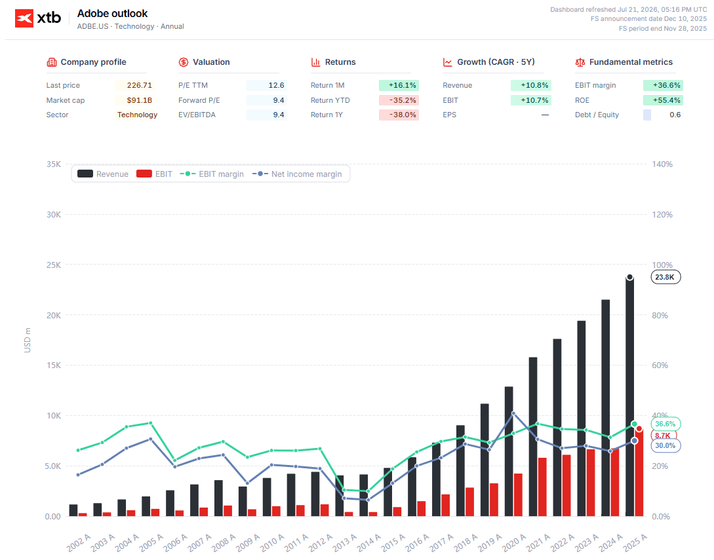
Task: Click the 2013 A axis label
Action: tap(345, 542)
